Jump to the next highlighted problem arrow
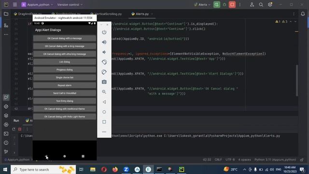The width and height of the screenshot is (309, 174). pos(295,21)
